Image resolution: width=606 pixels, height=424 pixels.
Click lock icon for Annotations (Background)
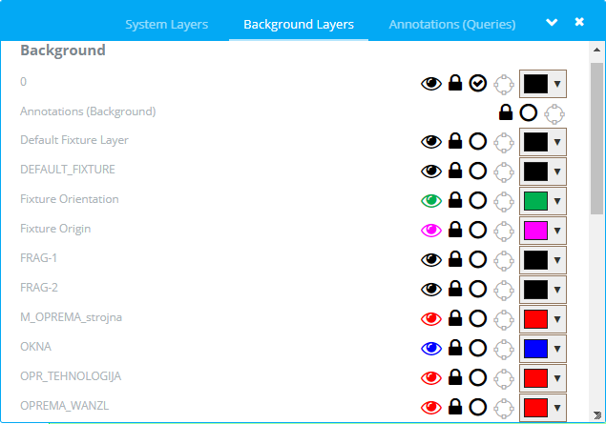pos(506,112)
